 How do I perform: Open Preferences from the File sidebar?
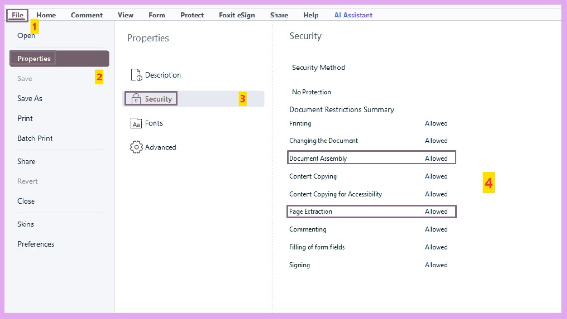(36, 244)
